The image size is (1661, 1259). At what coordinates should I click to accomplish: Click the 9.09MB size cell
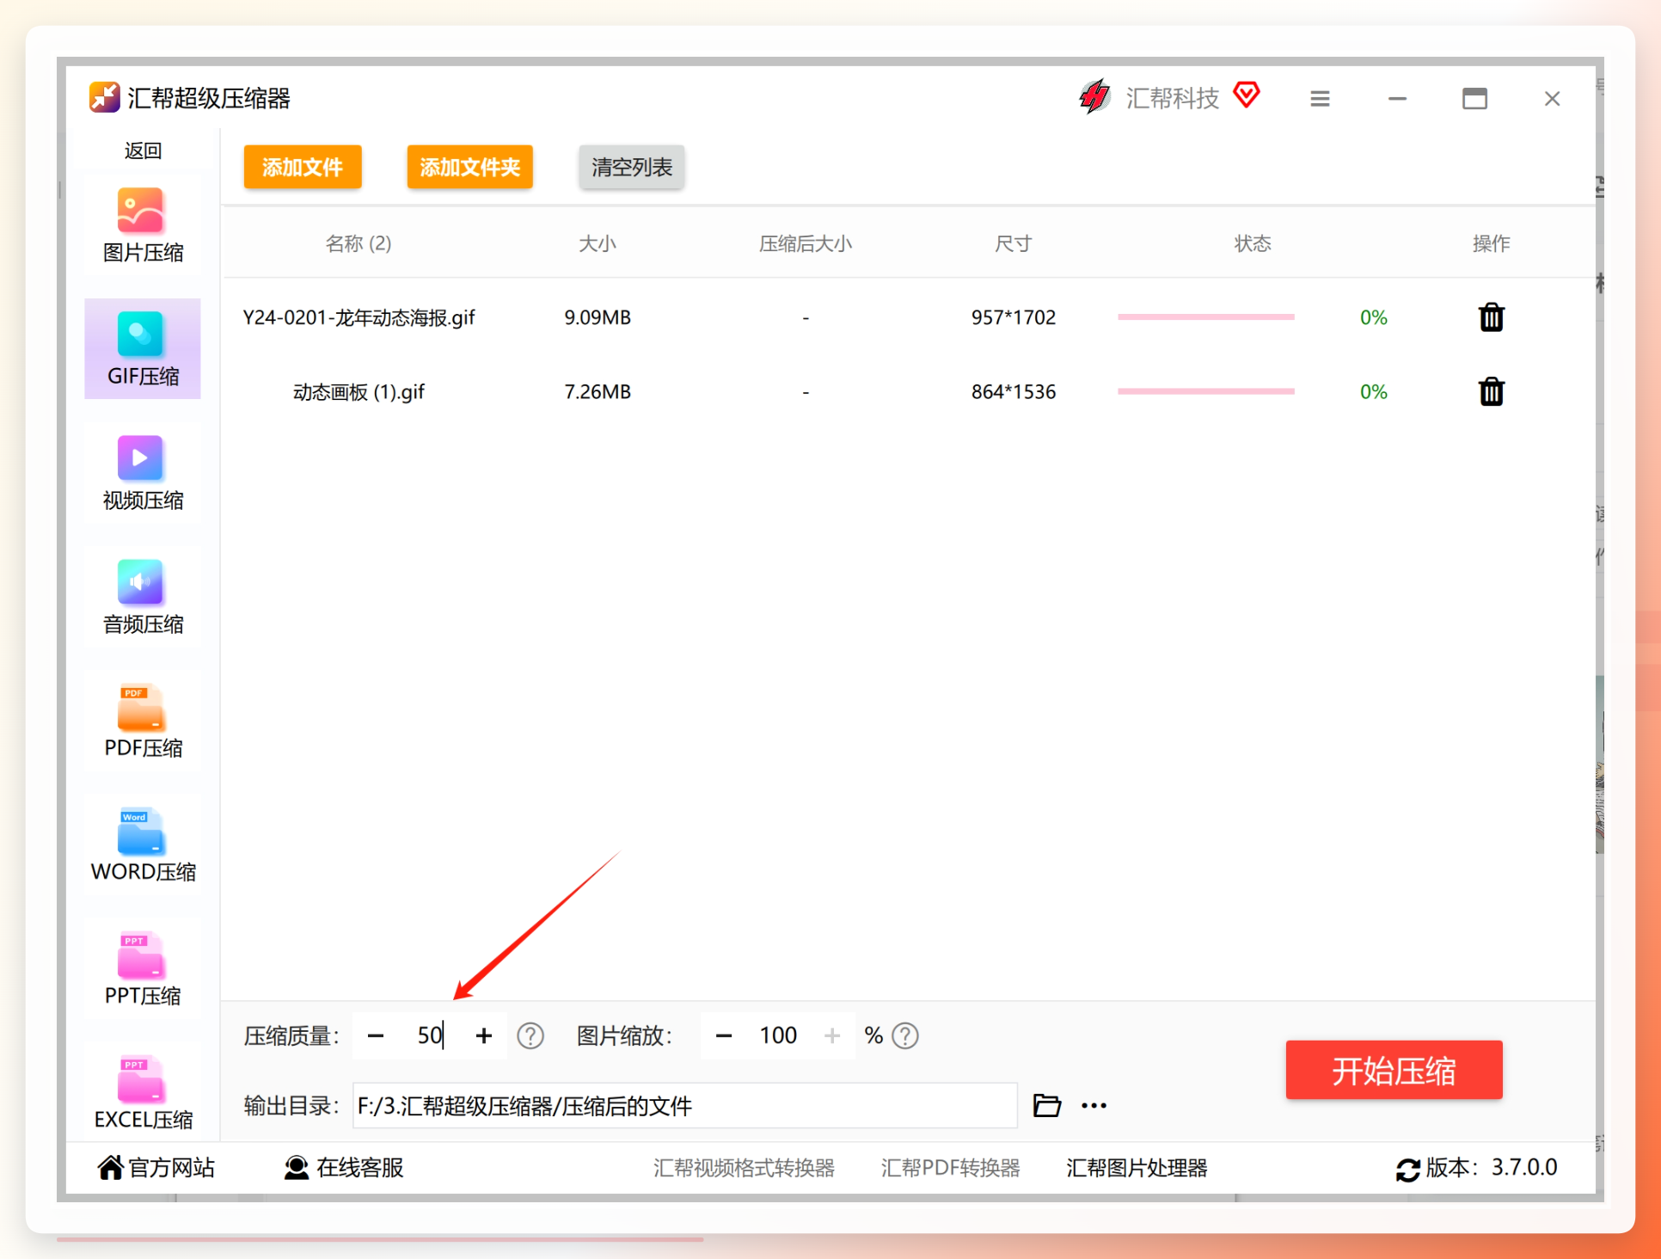tap(598, 317)
